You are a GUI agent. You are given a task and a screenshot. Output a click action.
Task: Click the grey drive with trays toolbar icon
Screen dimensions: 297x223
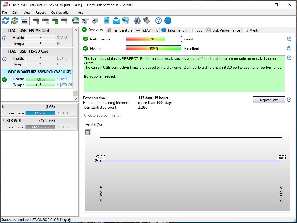85,21
